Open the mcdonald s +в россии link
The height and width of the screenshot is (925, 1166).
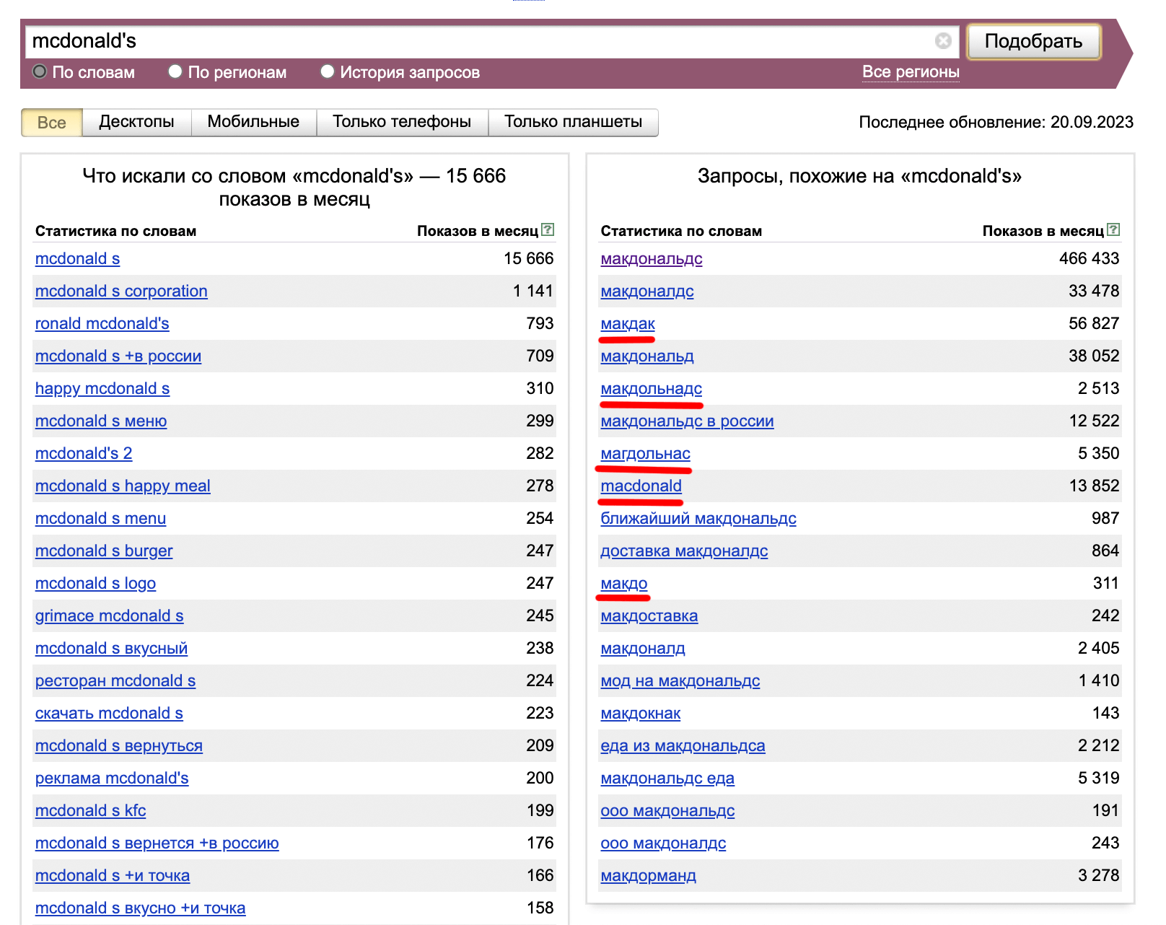point(118,356)
